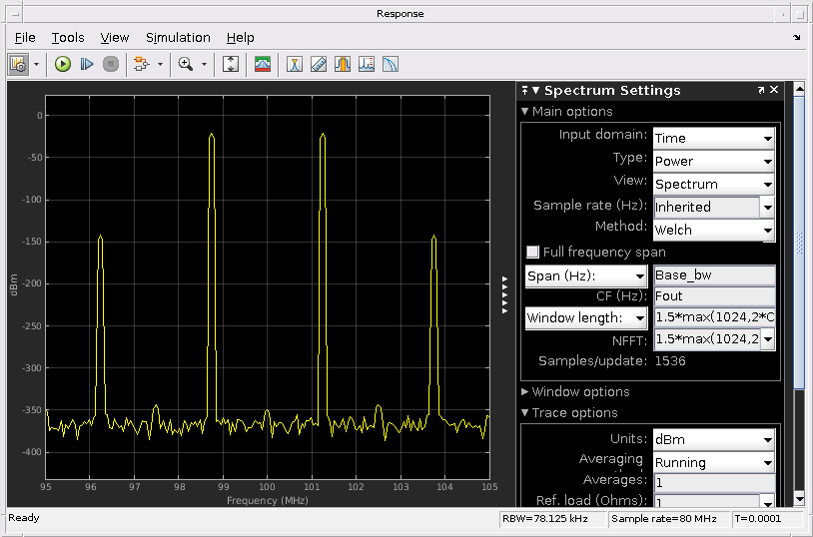Viewport: 813px width, 537px height.
Task: Open the Method dropdown showing Welch
Action: (713, 230)
